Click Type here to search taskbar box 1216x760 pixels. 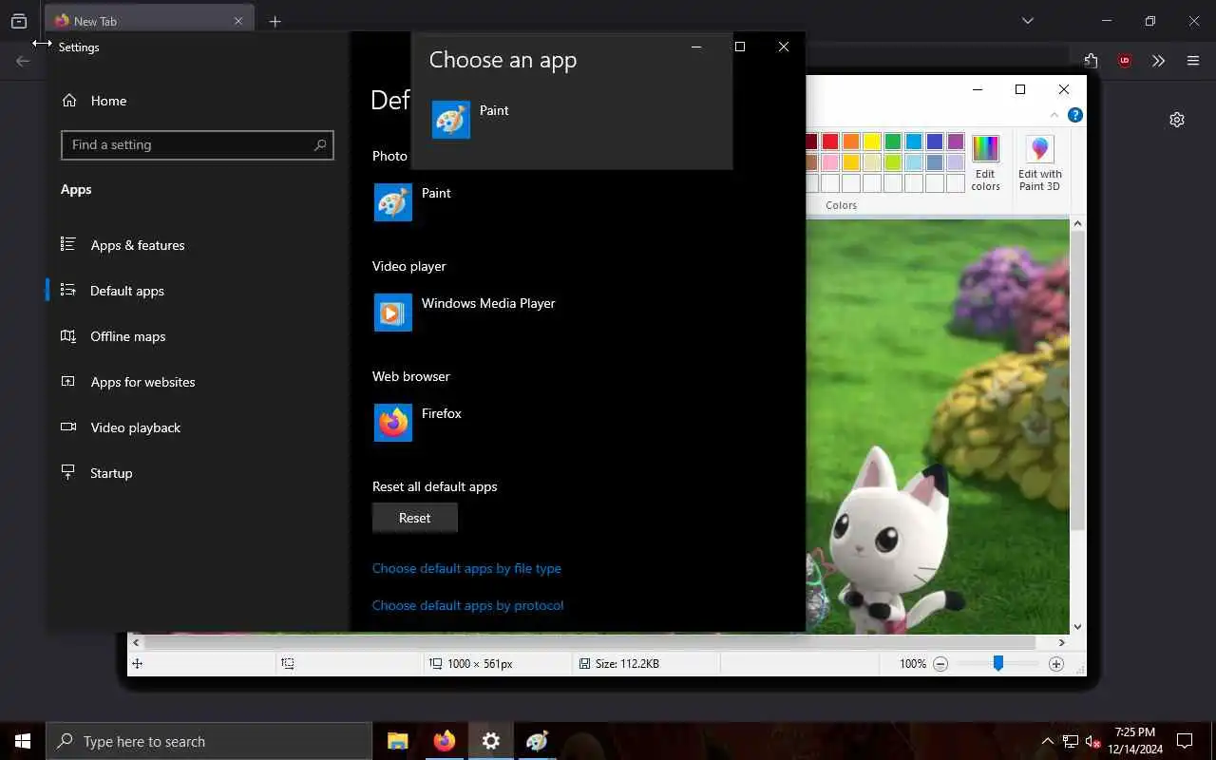[x=209, y=741]
